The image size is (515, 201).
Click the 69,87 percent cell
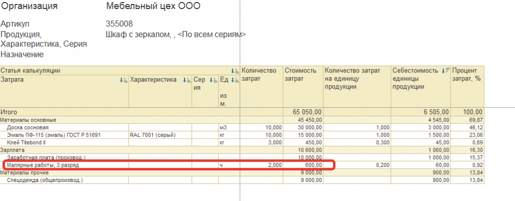(x=467, y=120)
